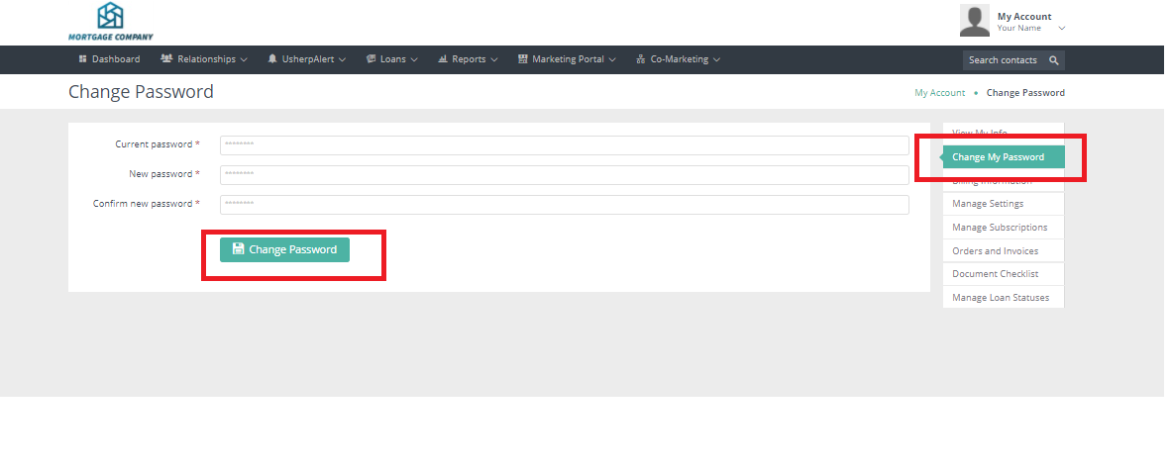The width and height of the screenshot is (1171, 473).
Task: Click the Mortgage Company logo
Action: click(110, 21)
